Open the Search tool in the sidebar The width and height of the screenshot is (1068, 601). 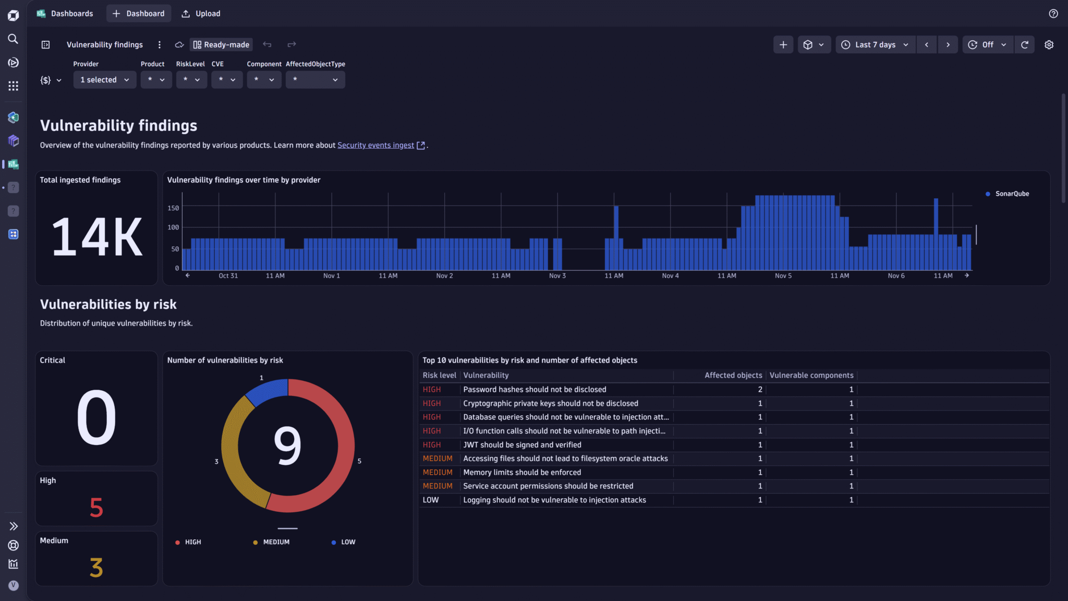pos(13,39)
